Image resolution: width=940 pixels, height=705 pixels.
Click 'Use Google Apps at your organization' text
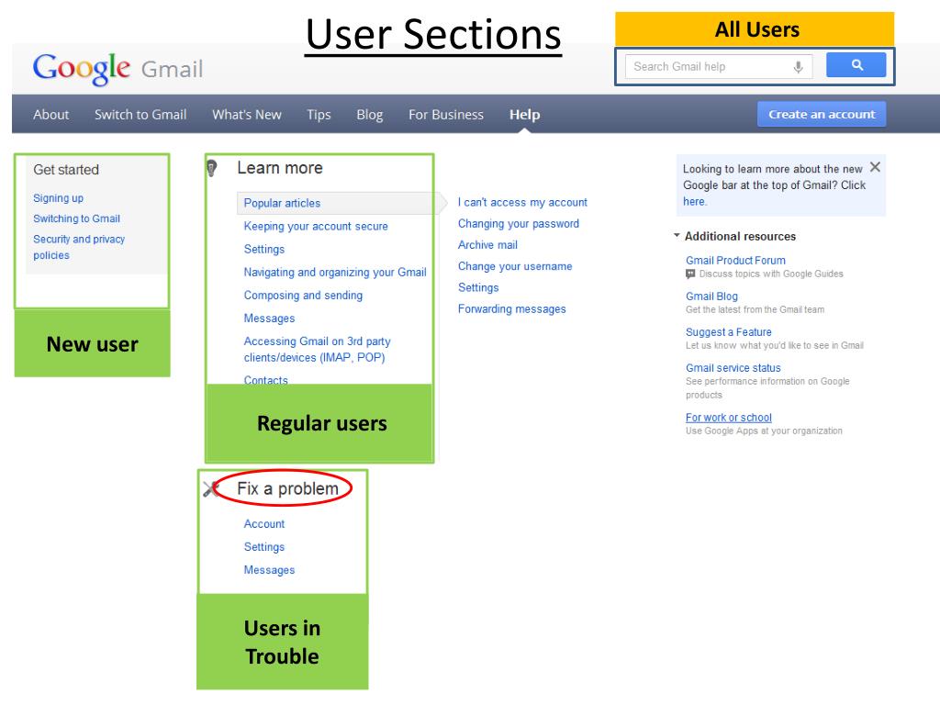764,431
